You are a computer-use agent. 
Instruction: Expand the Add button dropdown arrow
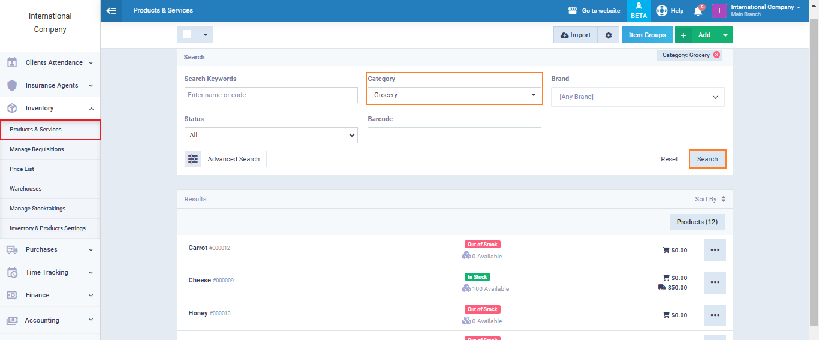(x=725, y=35)
